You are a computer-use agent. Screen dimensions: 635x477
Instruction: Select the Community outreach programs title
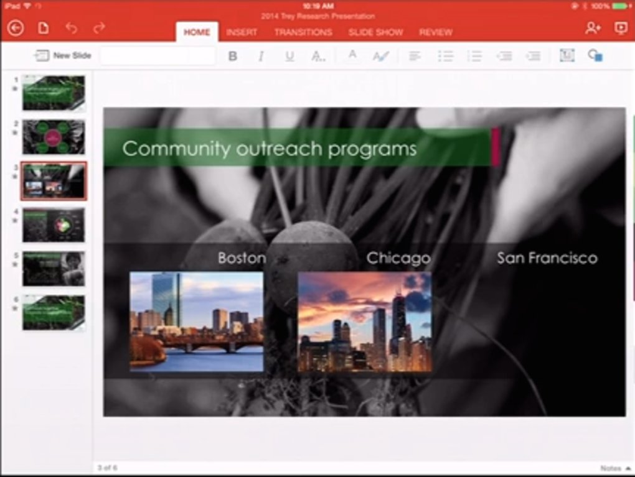(269, 149)
